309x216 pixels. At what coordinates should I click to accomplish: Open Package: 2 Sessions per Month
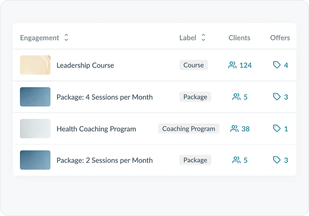click(x=104, y=160)
